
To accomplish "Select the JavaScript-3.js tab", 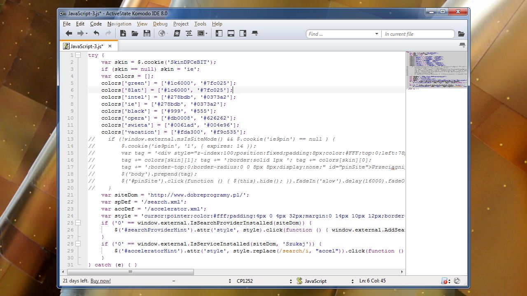I will click(x=89, y=46).
